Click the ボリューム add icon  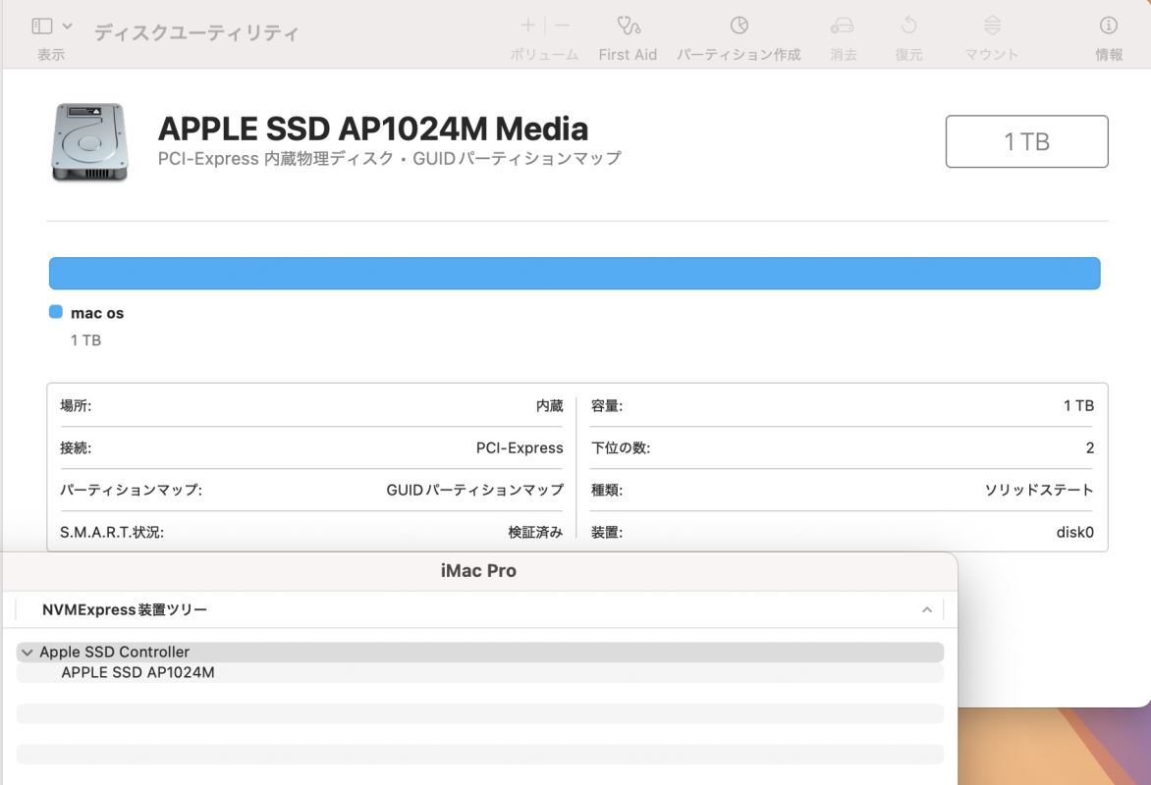[x=528, y=26]
